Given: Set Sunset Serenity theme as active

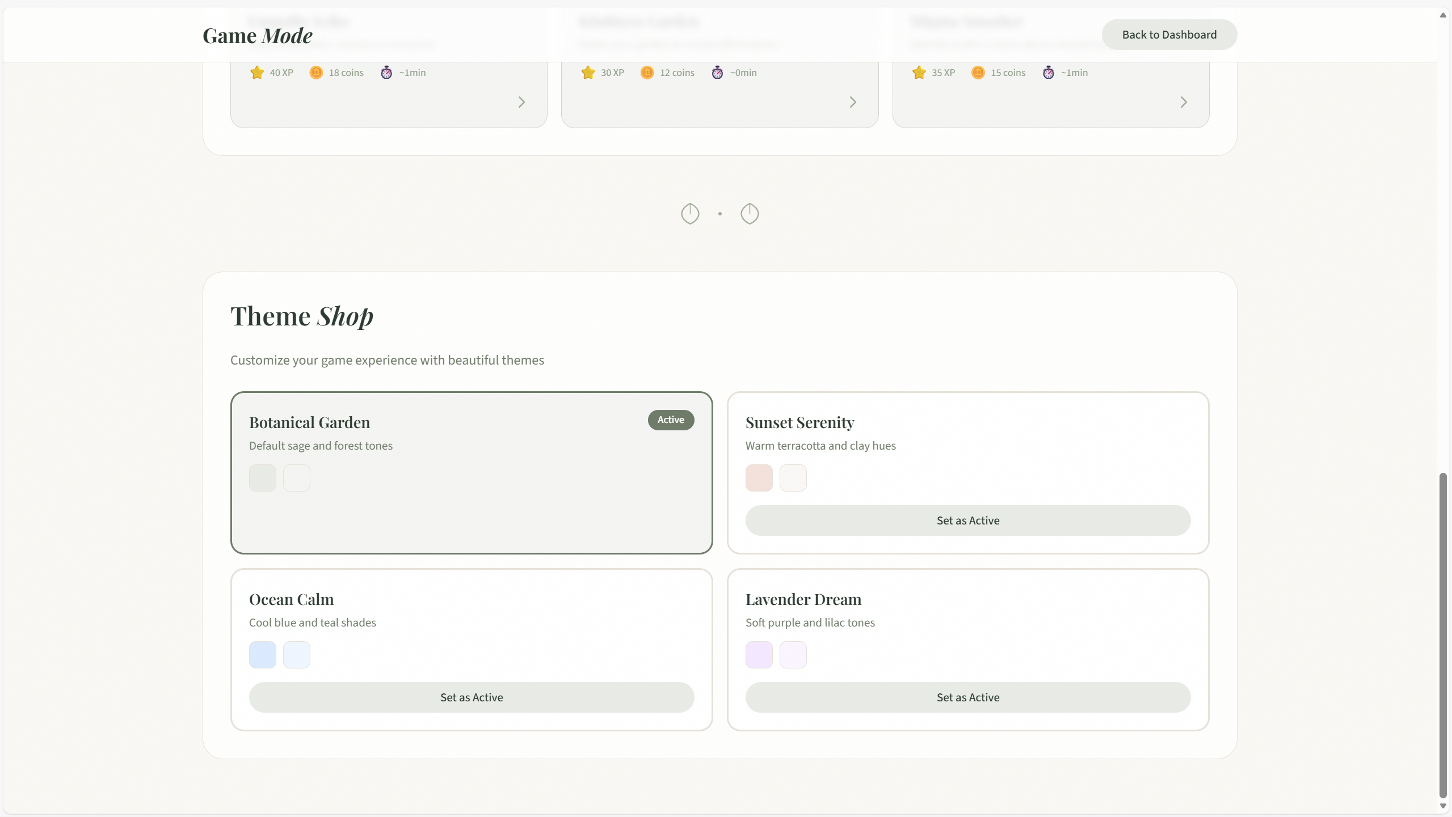Looking at the screenshot, I should click(967, 520).
